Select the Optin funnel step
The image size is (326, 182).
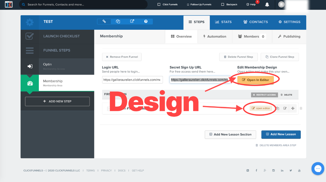pyautogui.click(x=57, y=66)
